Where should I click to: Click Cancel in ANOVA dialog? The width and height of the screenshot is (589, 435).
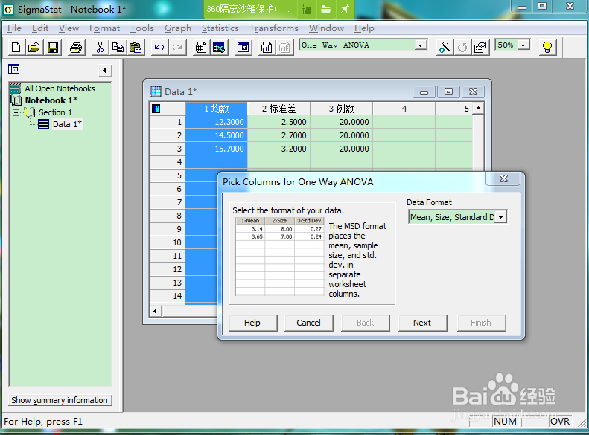(x=309, y=323)
